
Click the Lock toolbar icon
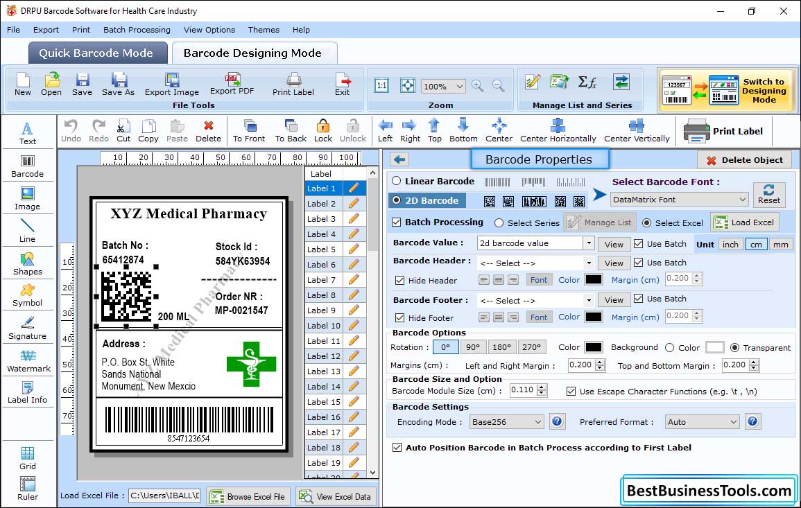pos(323,131)
